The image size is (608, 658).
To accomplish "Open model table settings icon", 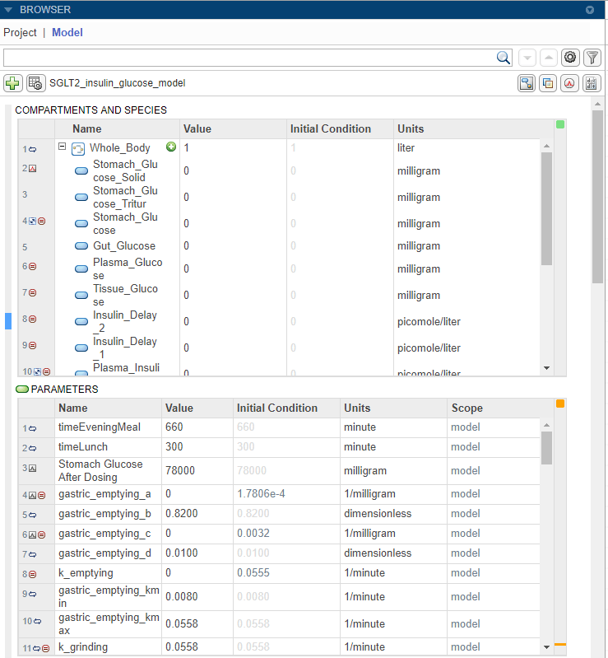I will [x=35, y=83].
